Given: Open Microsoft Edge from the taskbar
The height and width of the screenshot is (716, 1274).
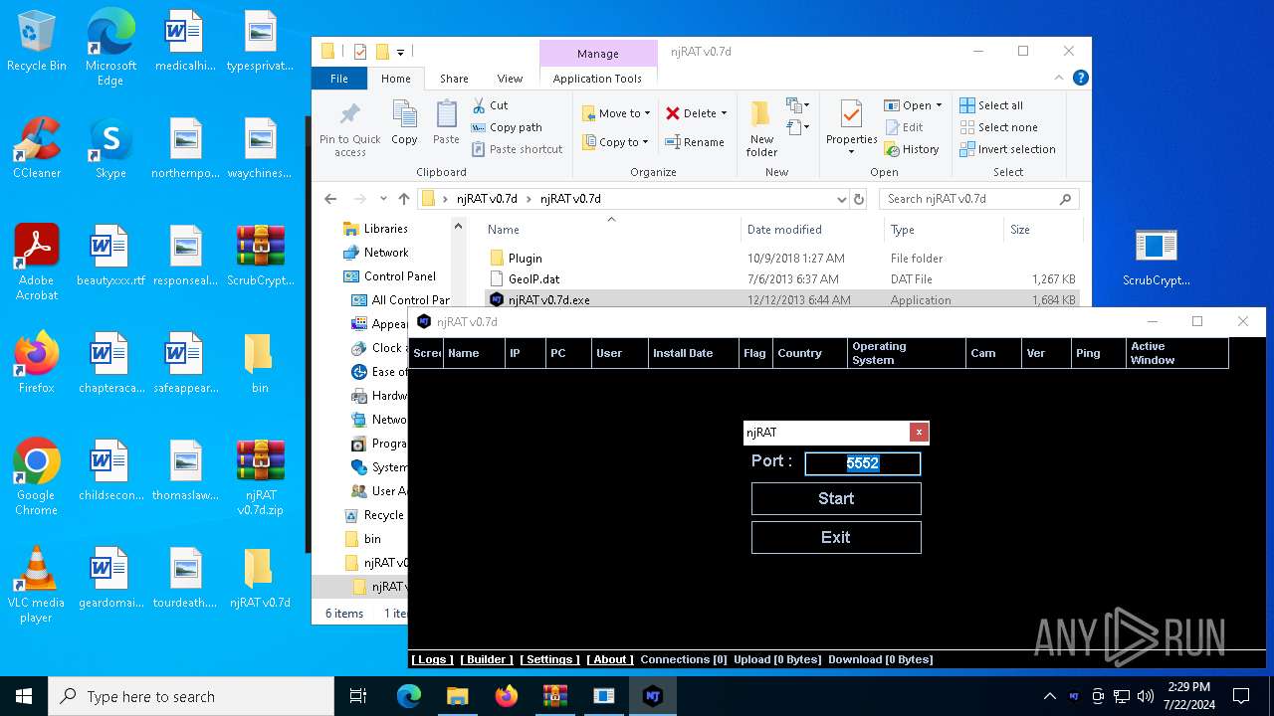Looking at the screenshot, I should pos(409,696).
